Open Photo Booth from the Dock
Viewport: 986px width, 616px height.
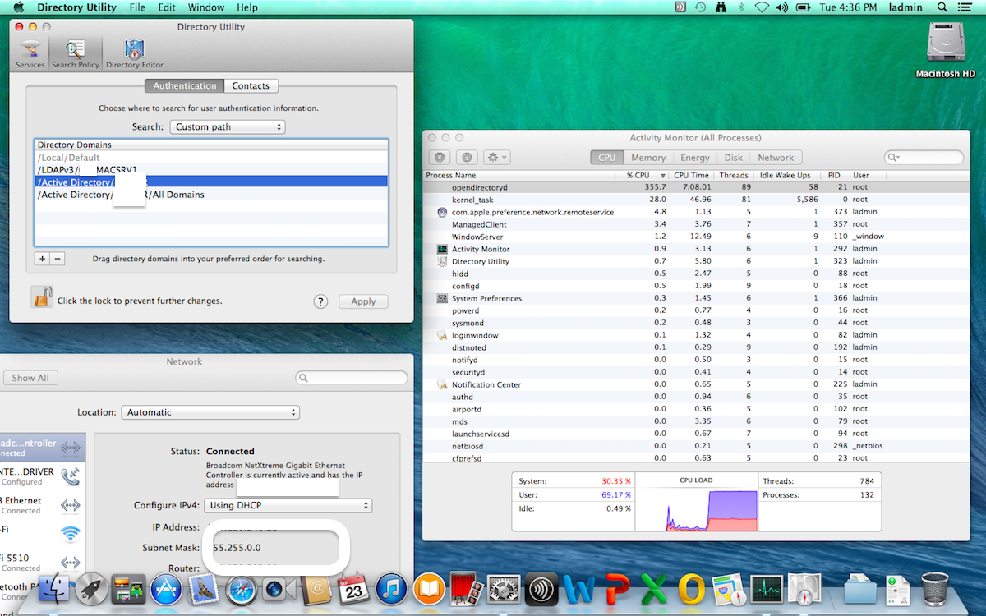pos(467,589)
